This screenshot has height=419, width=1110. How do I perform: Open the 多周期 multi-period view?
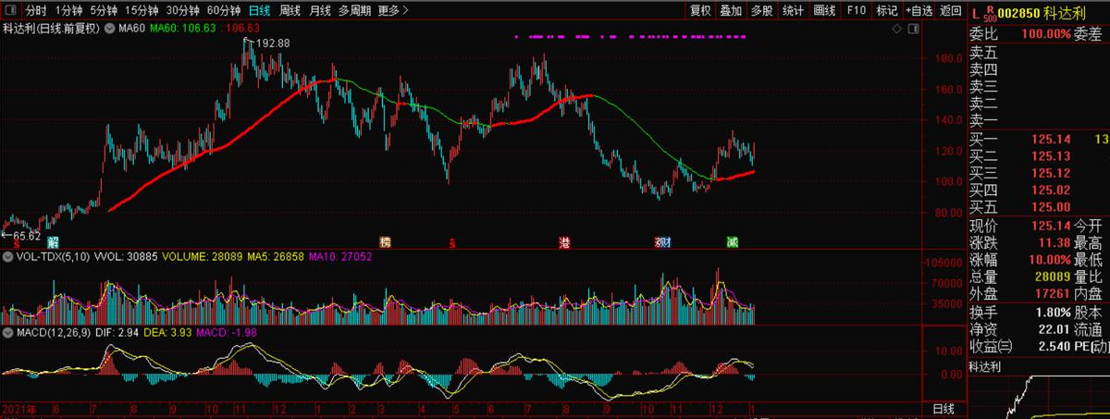[x=355, y=11]
